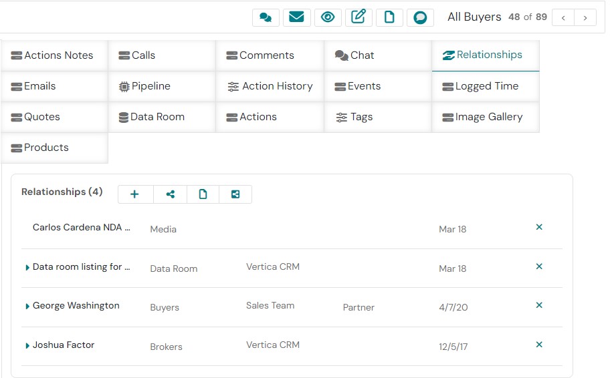The image size is (610, 378).
Task: Click the rightmost square share icon in Relationships toolbar
Action: (x=235, y=194)
